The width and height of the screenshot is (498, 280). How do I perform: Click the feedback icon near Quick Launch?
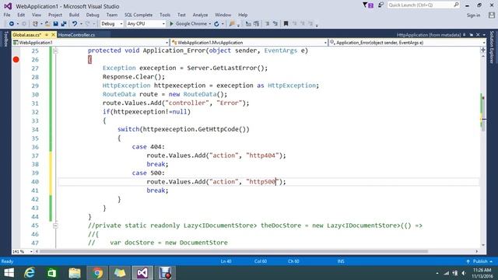tap(381, 5)
